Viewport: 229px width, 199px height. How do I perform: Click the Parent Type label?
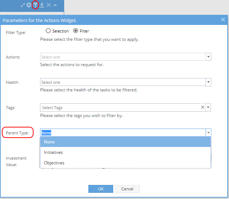pyautogui.click(x=17, y=133)
